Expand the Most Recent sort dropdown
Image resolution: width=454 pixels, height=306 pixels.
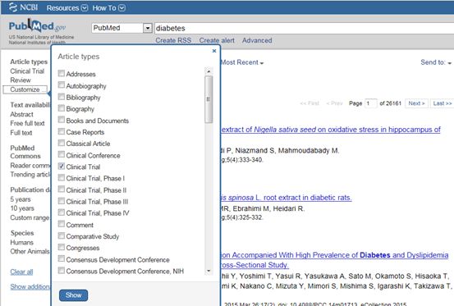[x=242, y=62]
